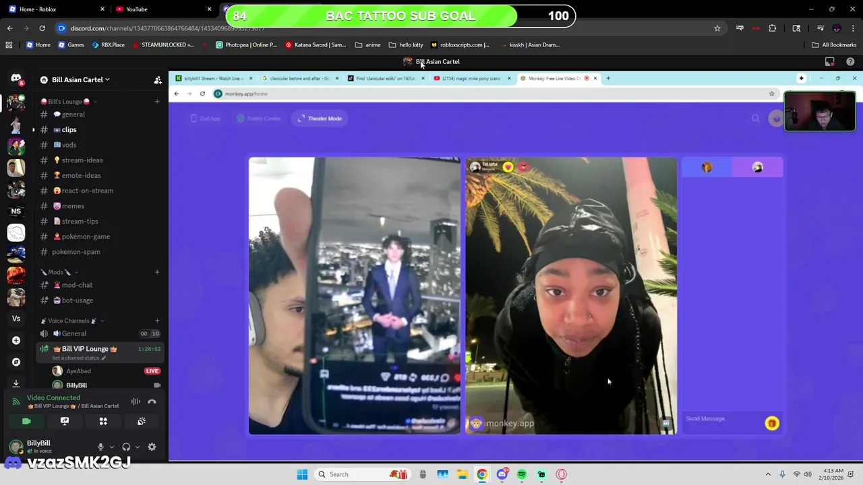The image size is (863, 485).
Task: Invite people to the server icon
Action: pos(158,79)
